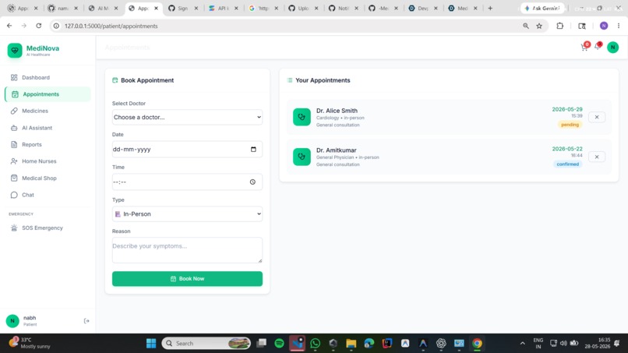Expand the Type In-Person dropdown
This screenshot has height=353, width=628.
coord(187,214)
